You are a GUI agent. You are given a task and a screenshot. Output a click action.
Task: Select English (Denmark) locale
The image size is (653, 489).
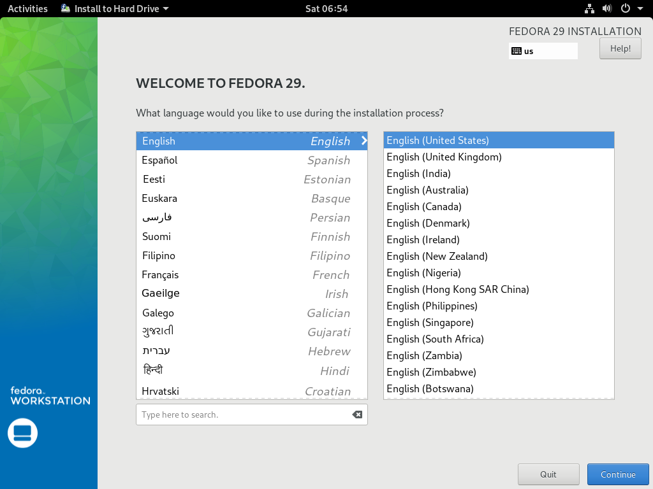(x=499, y=223)
